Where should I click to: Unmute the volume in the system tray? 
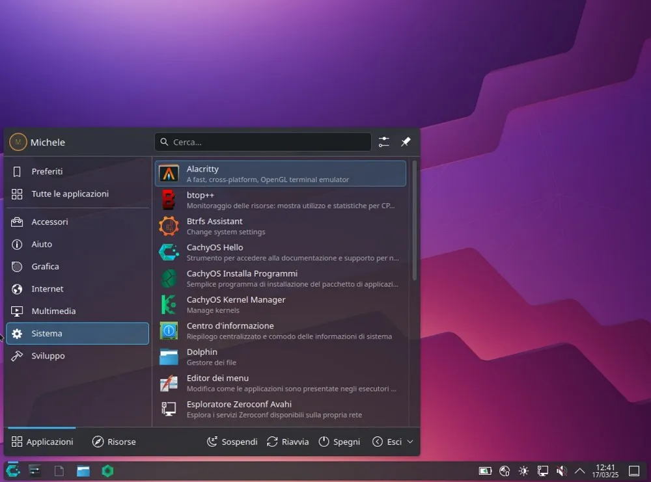561,470
